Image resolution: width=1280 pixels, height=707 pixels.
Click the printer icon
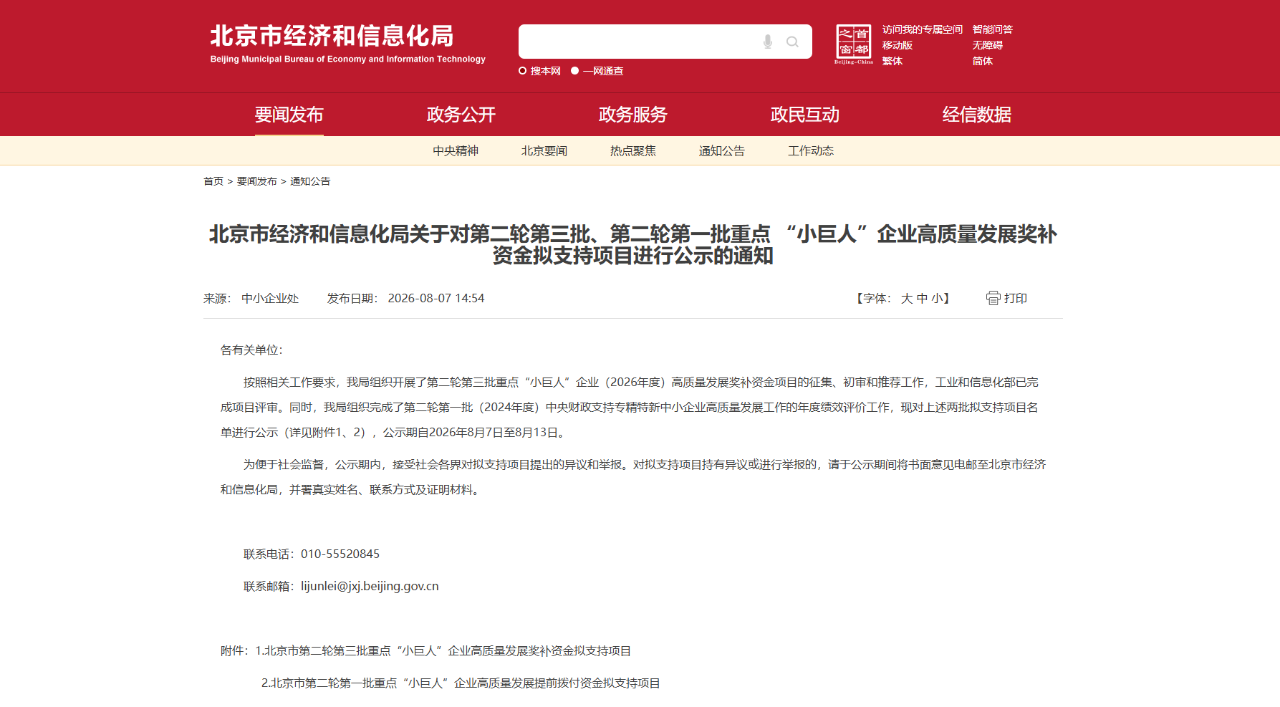993,298
